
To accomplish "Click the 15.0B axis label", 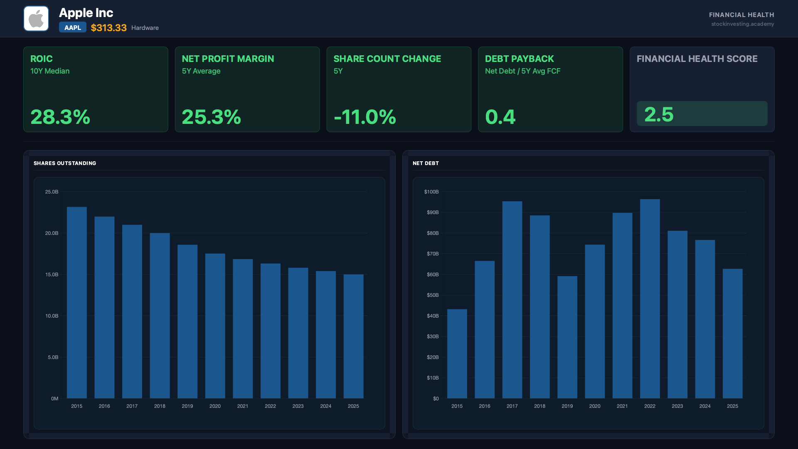I will (52, 275).
